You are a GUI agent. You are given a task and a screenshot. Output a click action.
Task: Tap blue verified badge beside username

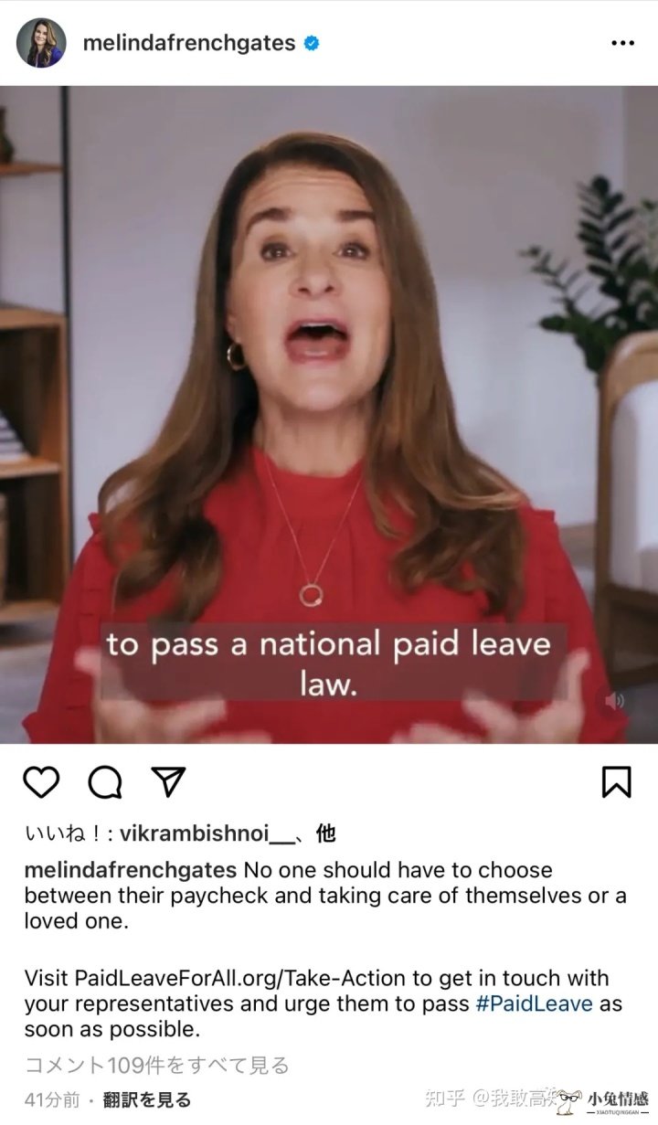(x=312, y=43)
